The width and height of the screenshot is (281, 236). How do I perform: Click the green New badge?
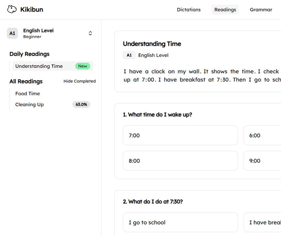click(82, 66)
